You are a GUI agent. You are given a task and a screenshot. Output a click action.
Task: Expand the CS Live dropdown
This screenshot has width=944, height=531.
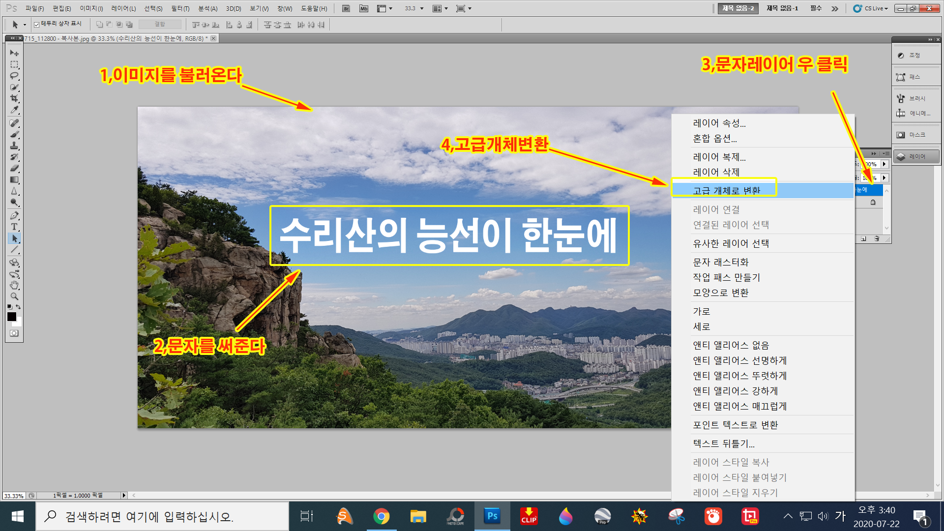[x=875, y=8]
